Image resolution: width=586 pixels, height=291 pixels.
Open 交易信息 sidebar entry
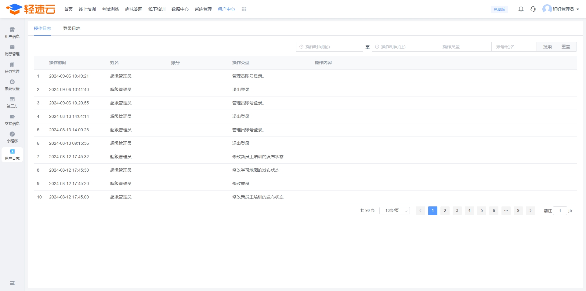[12, 120]
